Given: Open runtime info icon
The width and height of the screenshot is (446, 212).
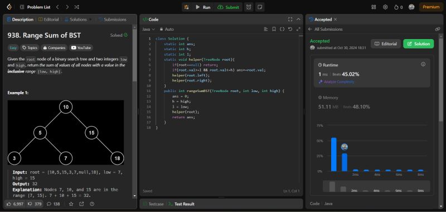Looking at the screenshot, I should pyautogui.click(x=423, y=64).
